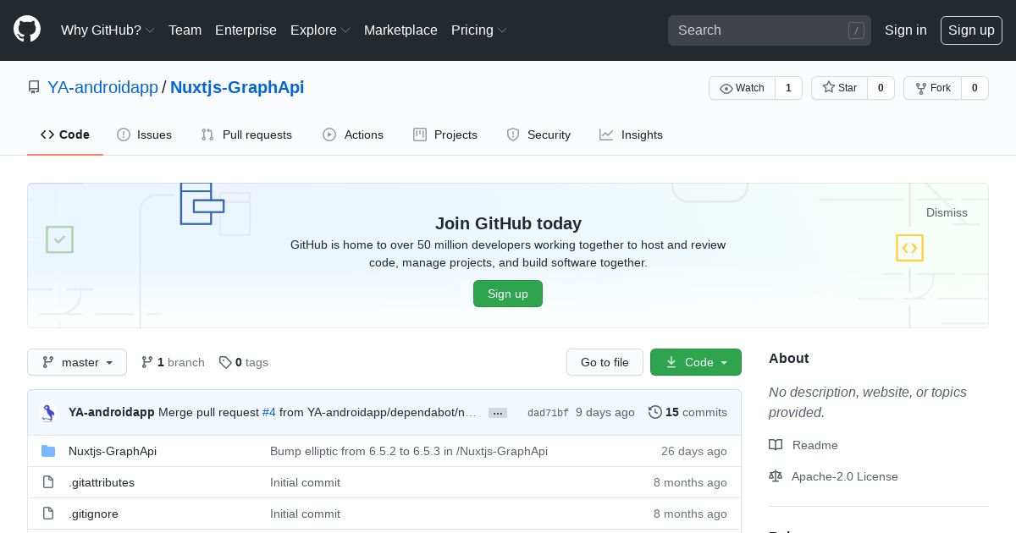Open the .gitattributes file
This screenshot has width=1016, height=533.
point(102,482)
